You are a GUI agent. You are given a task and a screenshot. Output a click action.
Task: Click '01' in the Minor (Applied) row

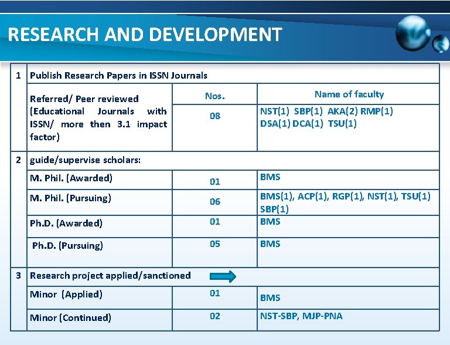pos(215,293)
